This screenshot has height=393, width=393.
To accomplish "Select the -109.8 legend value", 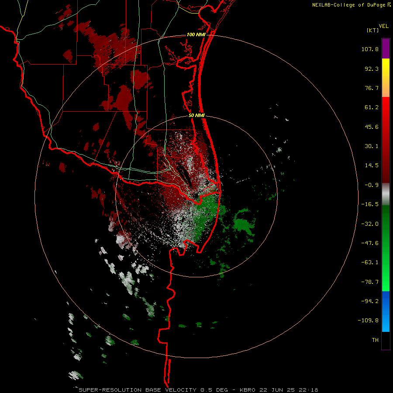I will (368, 321).
